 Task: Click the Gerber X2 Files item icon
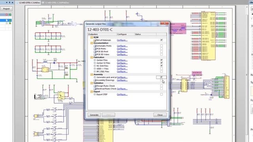click(95, 63)
